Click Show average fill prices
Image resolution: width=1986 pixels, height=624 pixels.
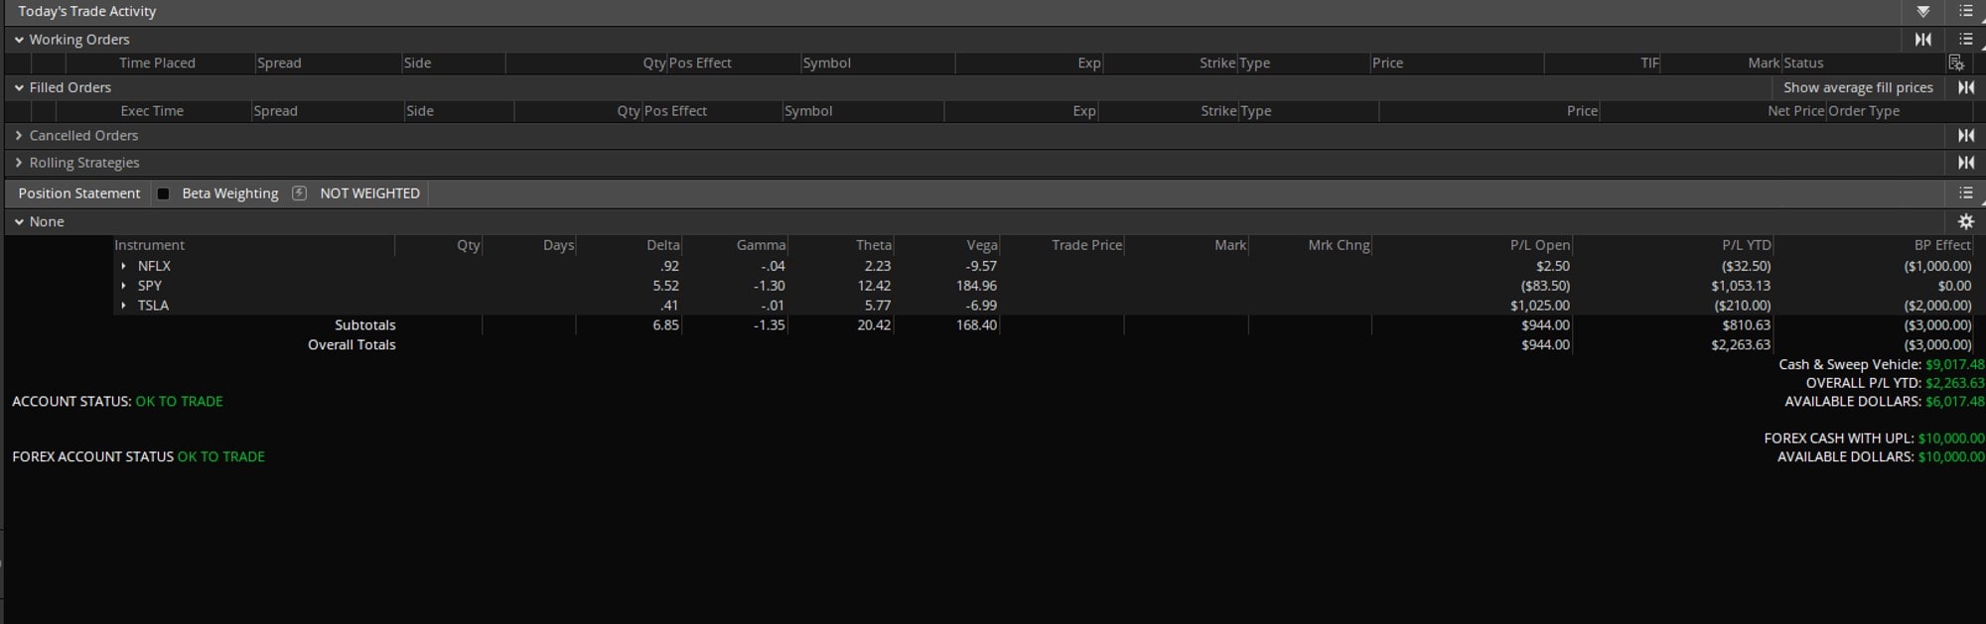click(x=1857, y=87)
